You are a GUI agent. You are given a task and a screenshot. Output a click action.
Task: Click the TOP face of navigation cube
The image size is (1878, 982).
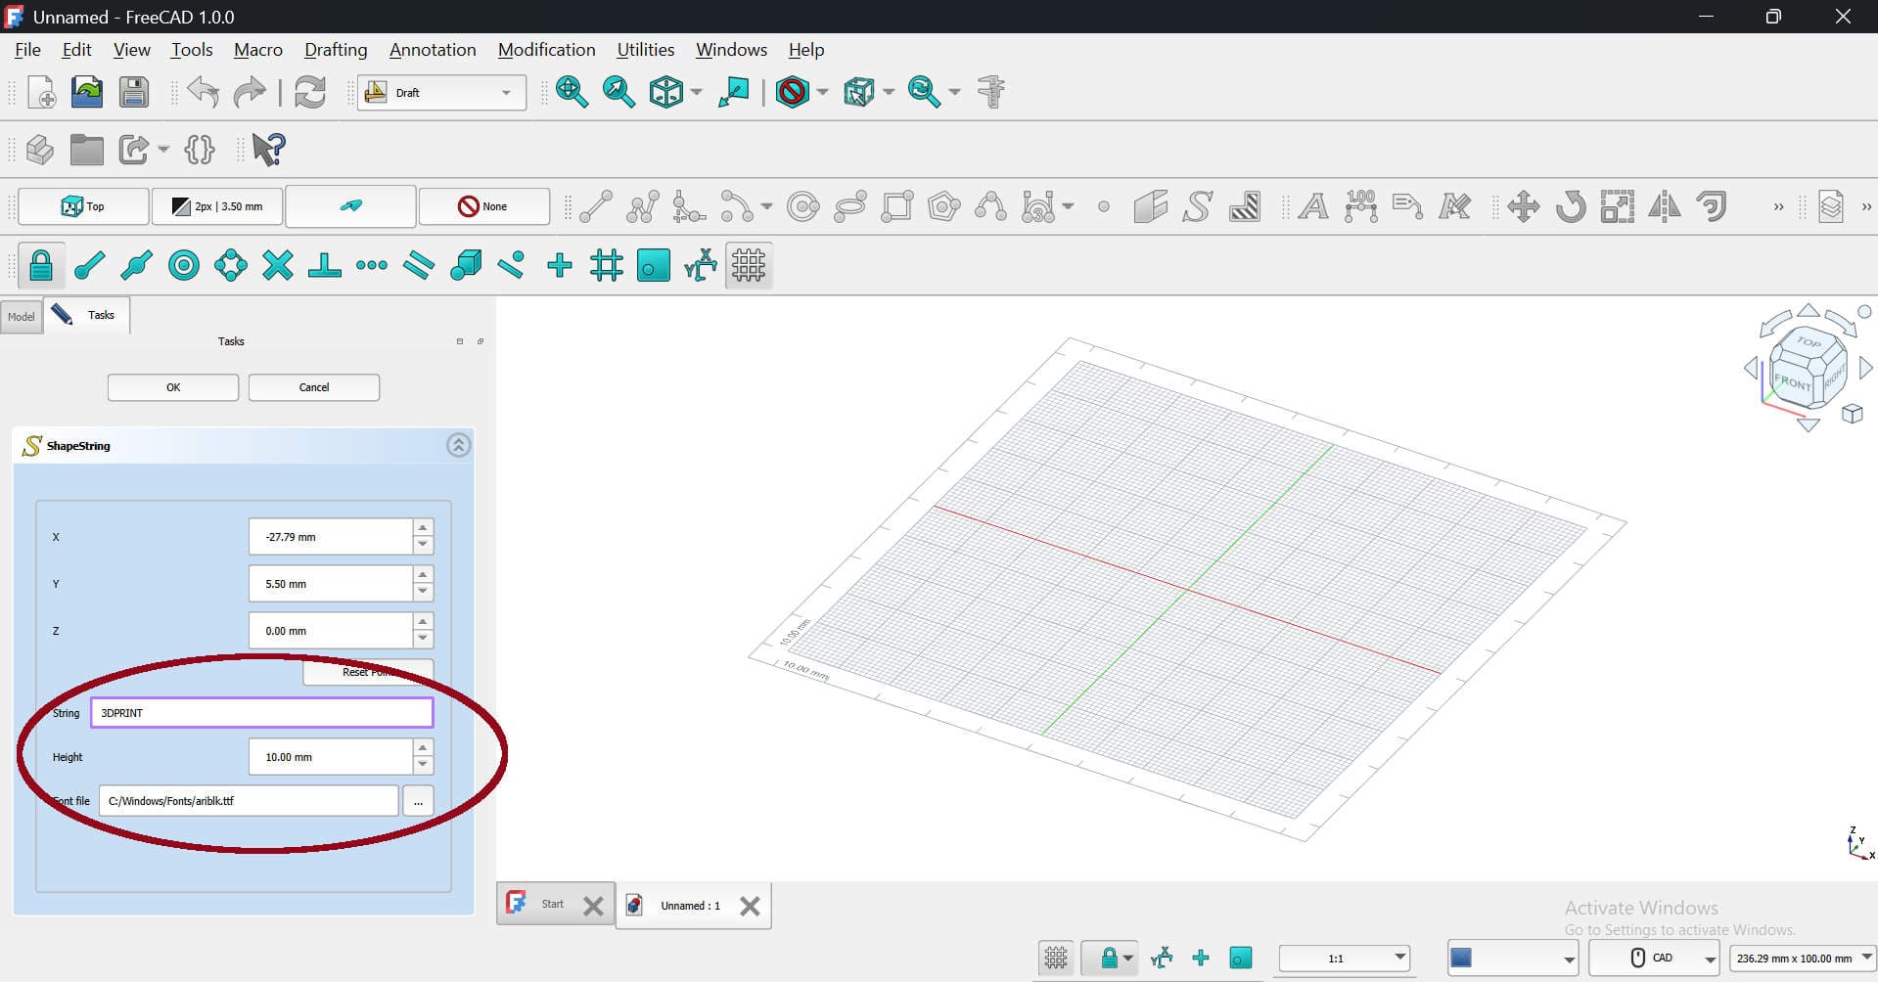(1809, 342)
